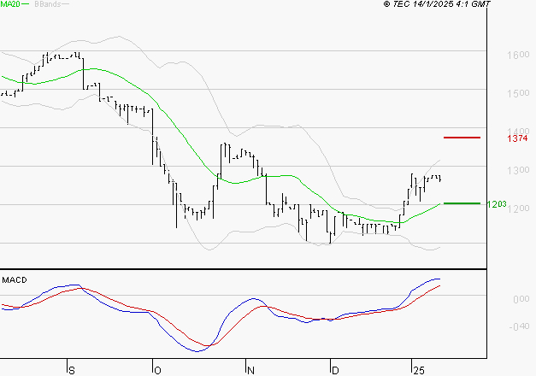The image size is (536, 376).
Task: Click the TEC copyright timestamp text
Action: click(437, 3)
